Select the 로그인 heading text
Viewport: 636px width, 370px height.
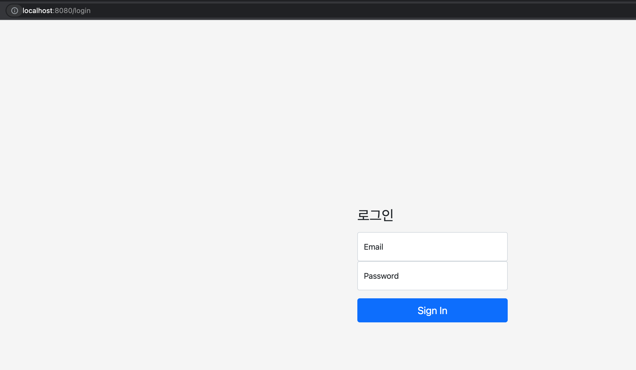click(376, 215)
